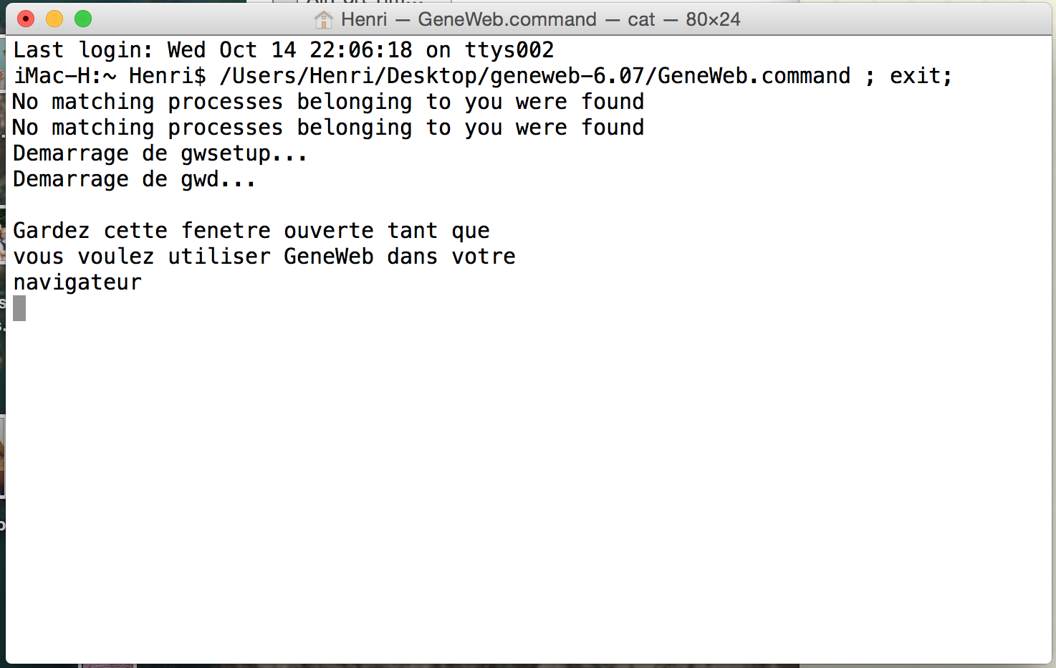
Task: Click the 'iMac-H:~ Henri$' shell prompt
Action: pos(110,76)
